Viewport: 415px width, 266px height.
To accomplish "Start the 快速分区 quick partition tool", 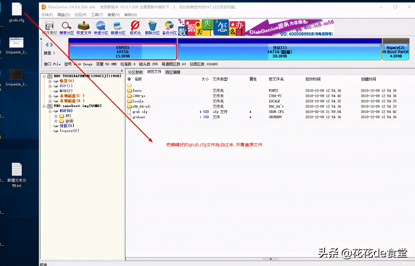I will point(101,28).
